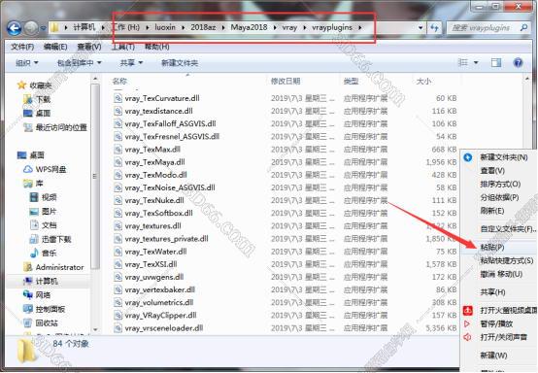
Task: Open the 组织 dropdown in toolbar
Action: point(27,63)
